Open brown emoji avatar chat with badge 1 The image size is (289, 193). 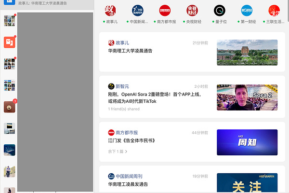click(10, 107)
